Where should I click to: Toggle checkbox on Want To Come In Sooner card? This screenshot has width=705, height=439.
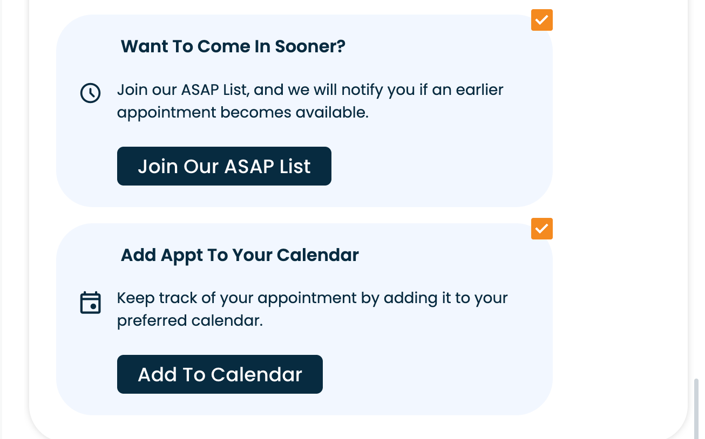(541, 20)
